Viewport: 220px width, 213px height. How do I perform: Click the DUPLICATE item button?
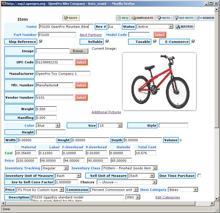(x=142, y=18)
